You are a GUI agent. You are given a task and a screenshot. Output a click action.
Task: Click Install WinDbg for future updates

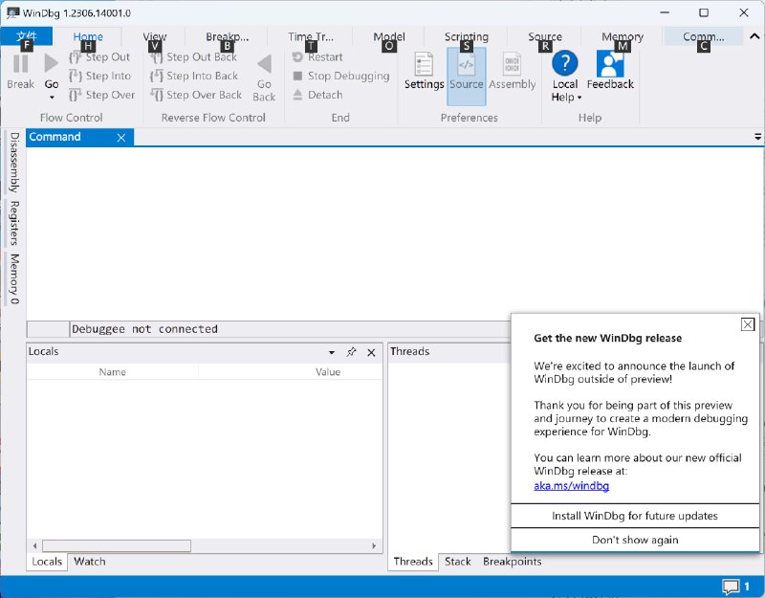tap(635, 516)
